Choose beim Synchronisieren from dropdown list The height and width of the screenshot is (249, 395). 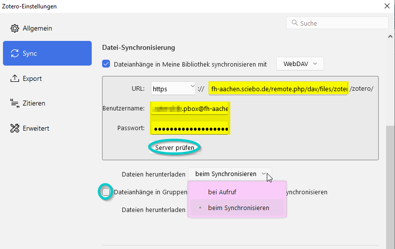[237, 208]
